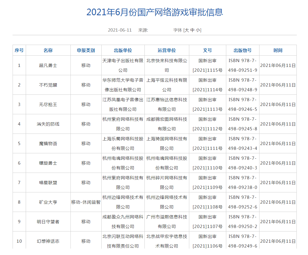This screenshot has width=308, height=255.
Task: Click category cell 移动-休闲益智
Action: tap(86, 202)
